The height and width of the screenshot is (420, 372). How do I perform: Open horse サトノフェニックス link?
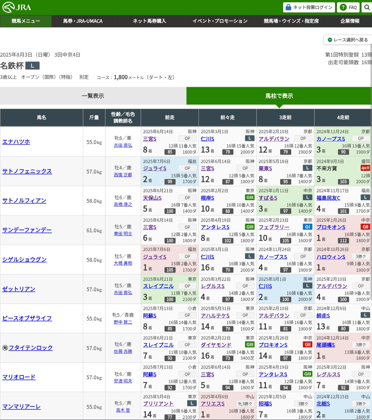point(27,171)
